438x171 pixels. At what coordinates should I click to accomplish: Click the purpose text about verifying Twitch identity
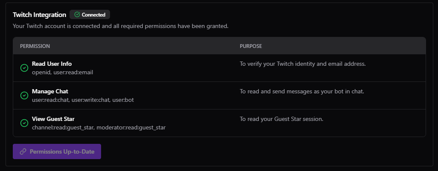[x=303, y=64]
